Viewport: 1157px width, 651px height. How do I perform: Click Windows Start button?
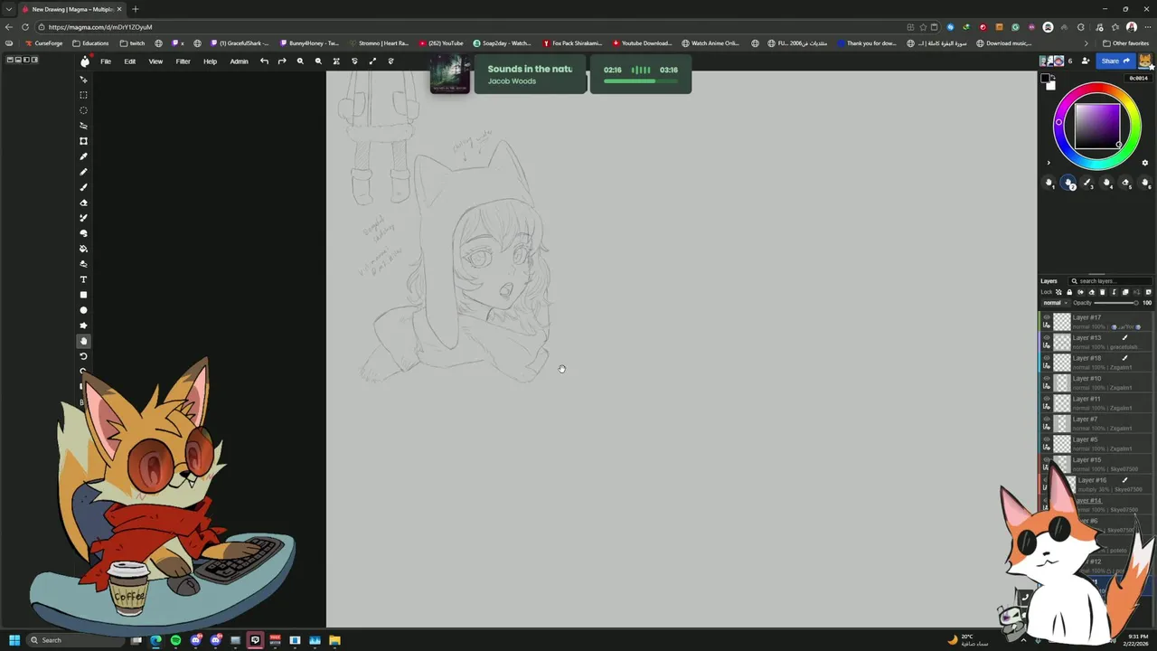pyautogui.click(x=14, y=640)
